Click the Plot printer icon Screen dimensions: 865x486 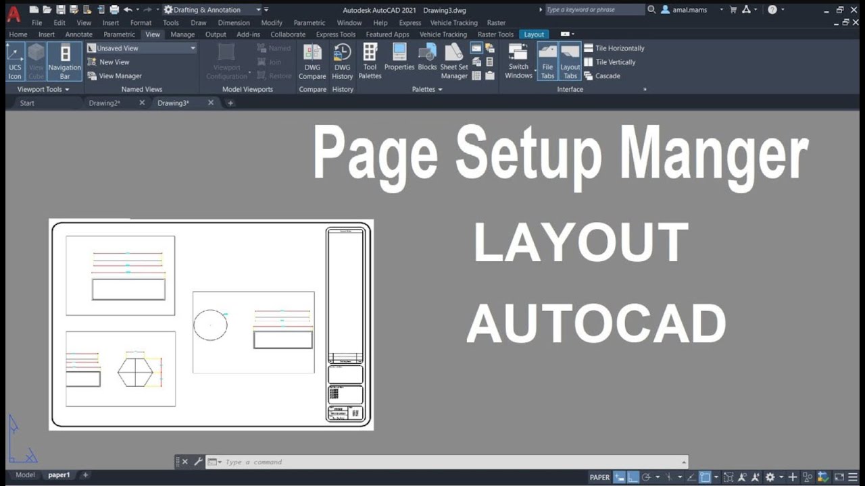click(x=114, y=10)
